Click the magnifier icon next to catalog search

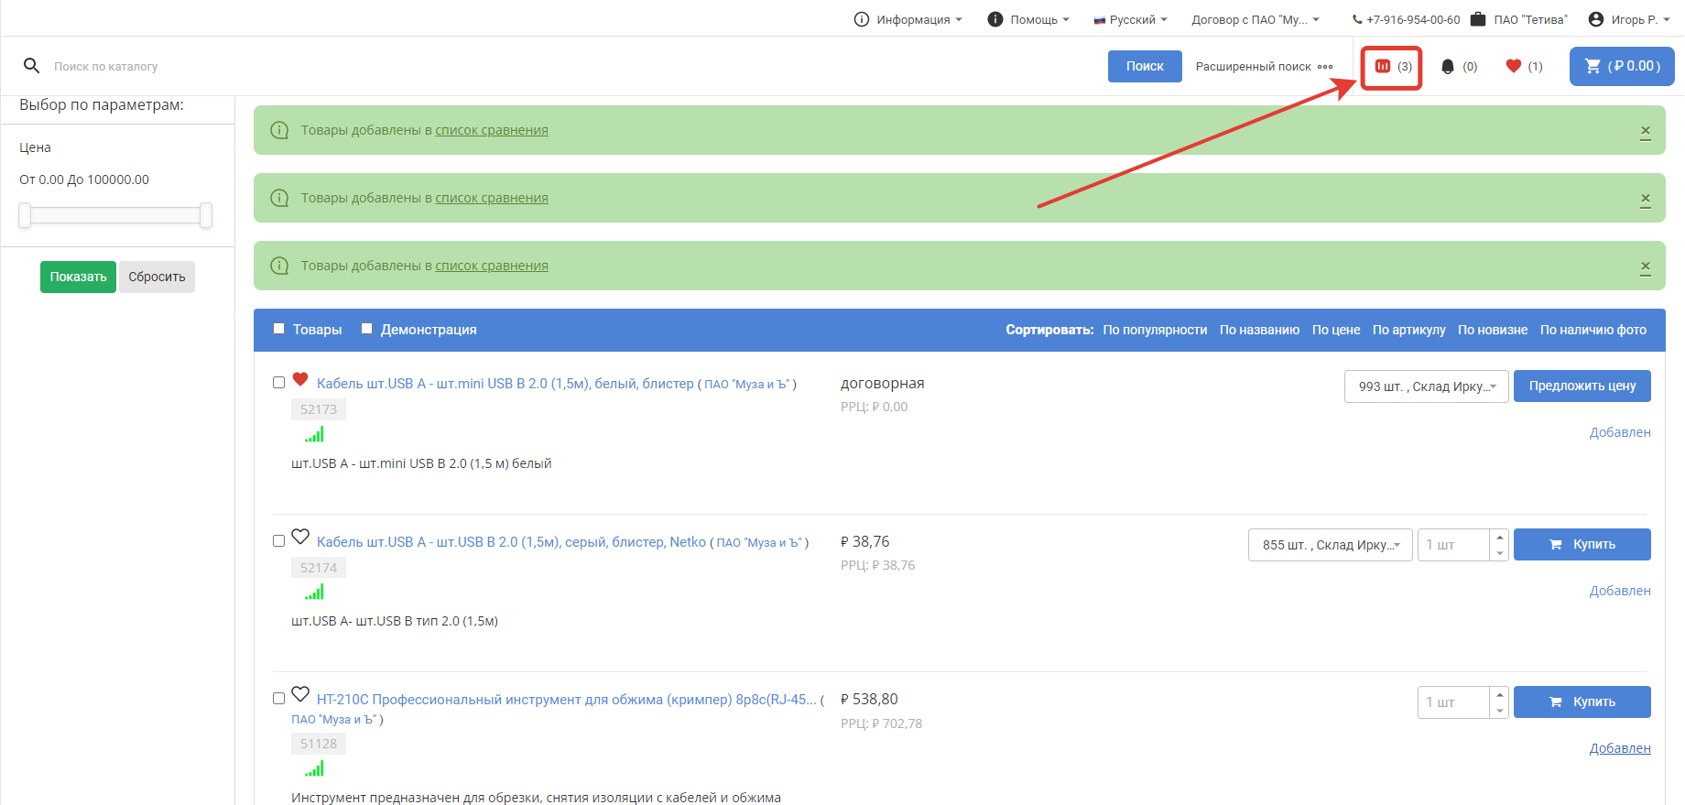(31, 66)
